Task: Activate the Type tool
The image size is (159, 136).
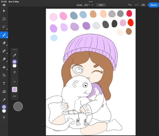Action: pos(4,84)
